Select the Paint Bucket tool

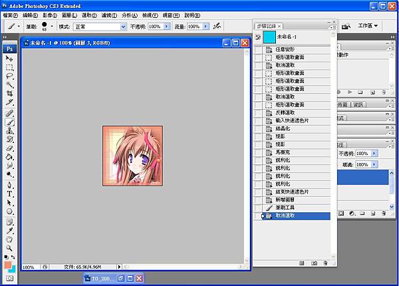(9, 157)
